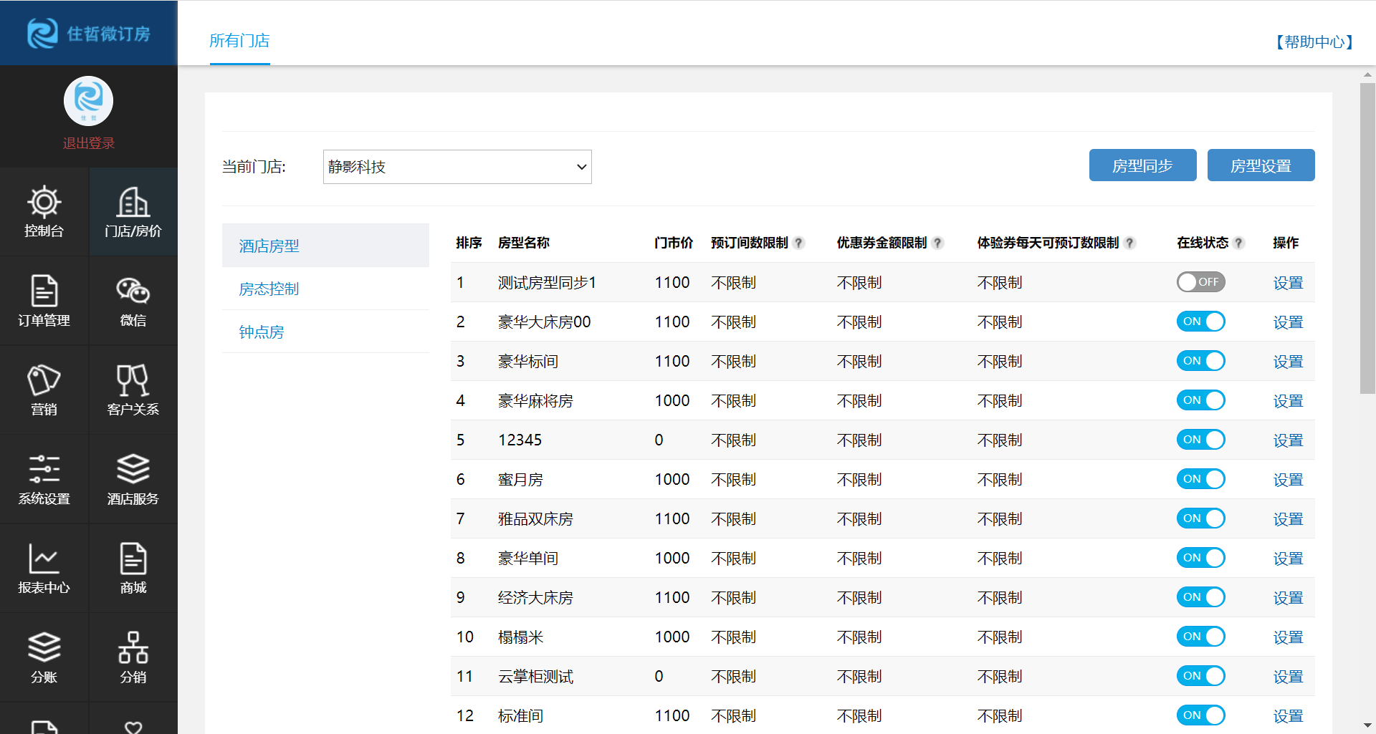Screen dimensions: 1376x734
Task: Click the room name 蜜月房
Action: pyautogui.click(x=521, y=480)
